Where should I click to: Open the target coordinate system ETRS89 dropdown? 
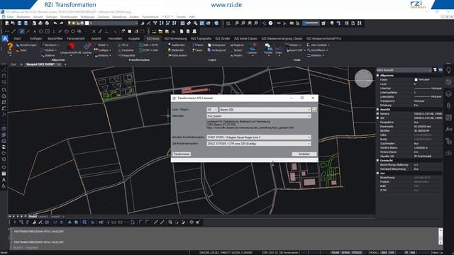(x=258, y=144)
